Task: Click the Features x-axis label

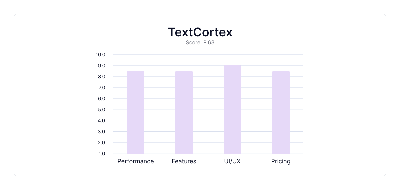Action: click(184, 161)
